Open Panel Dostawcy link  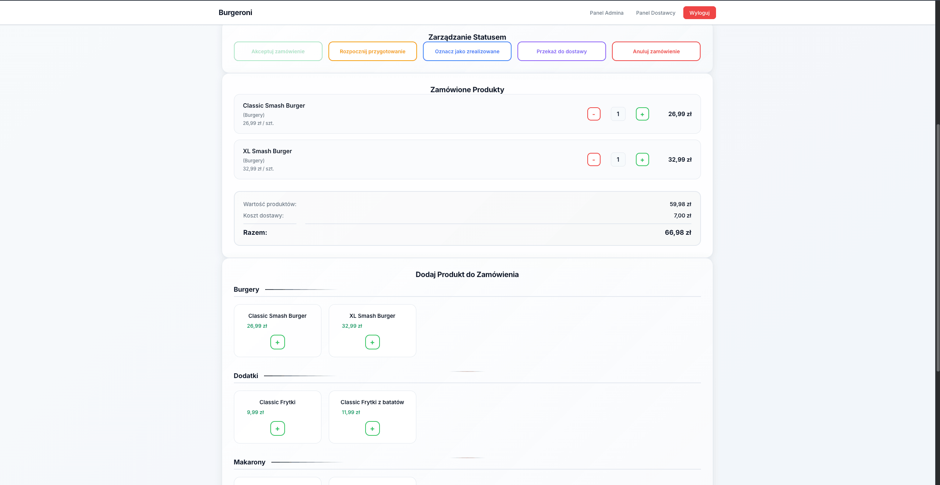click(x=656, y=13)
